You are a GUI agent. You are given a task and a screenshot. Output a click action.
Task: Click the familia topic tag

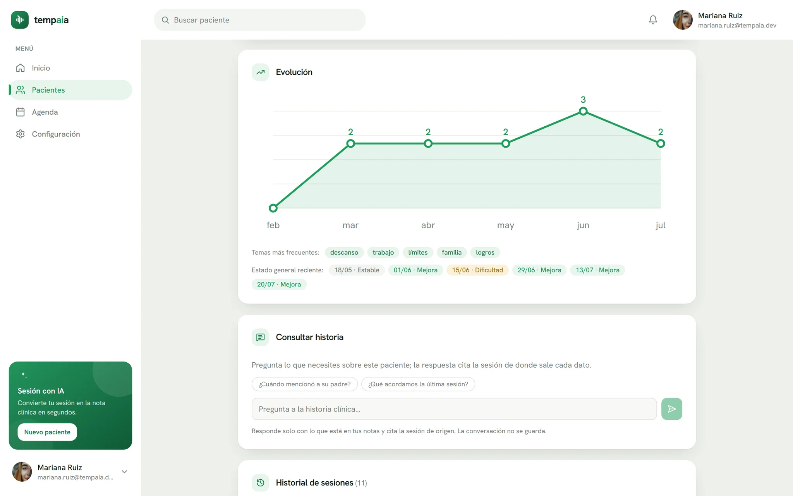452,252
